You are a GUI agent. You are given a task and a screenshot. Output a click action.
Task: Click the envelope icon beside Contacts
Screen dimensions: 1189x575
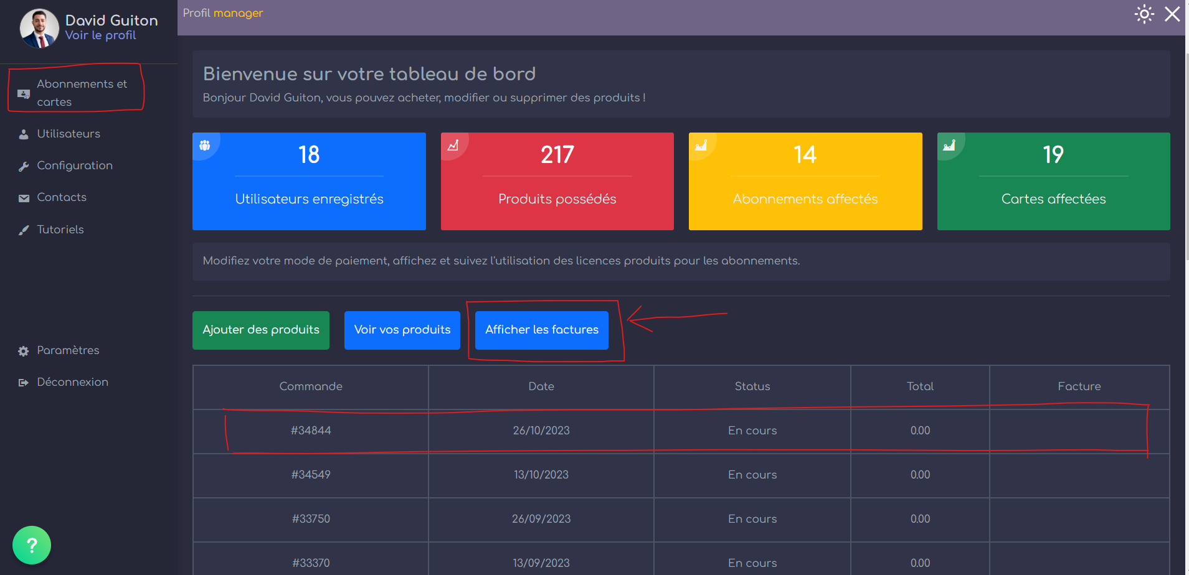[24, 199]
